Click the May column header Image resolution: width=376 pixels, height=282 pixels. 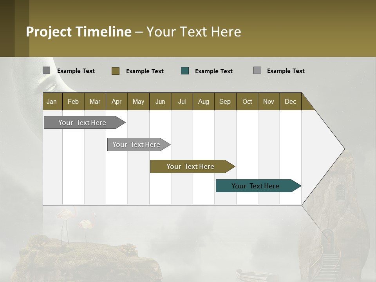pos(138,101)
